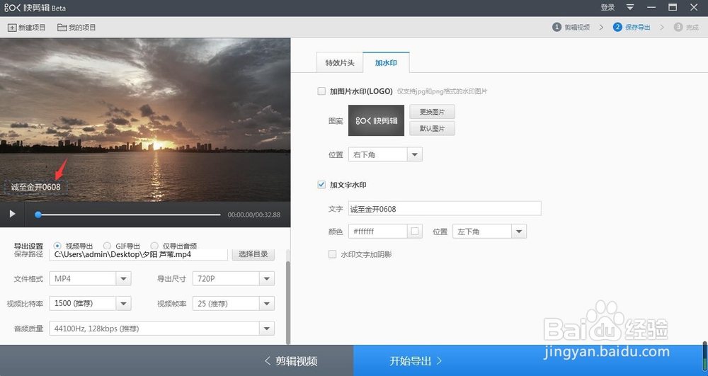
Task: Click the 开始导出 button
Action: (530, 360)
